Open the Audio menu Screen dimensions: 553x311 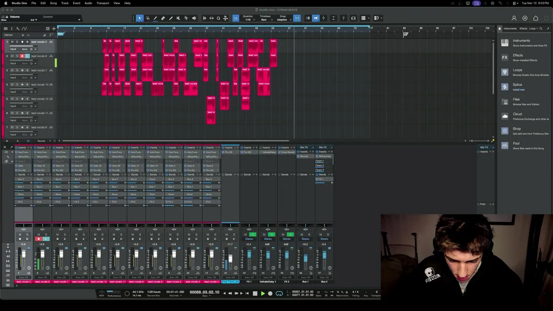point(88,3)
